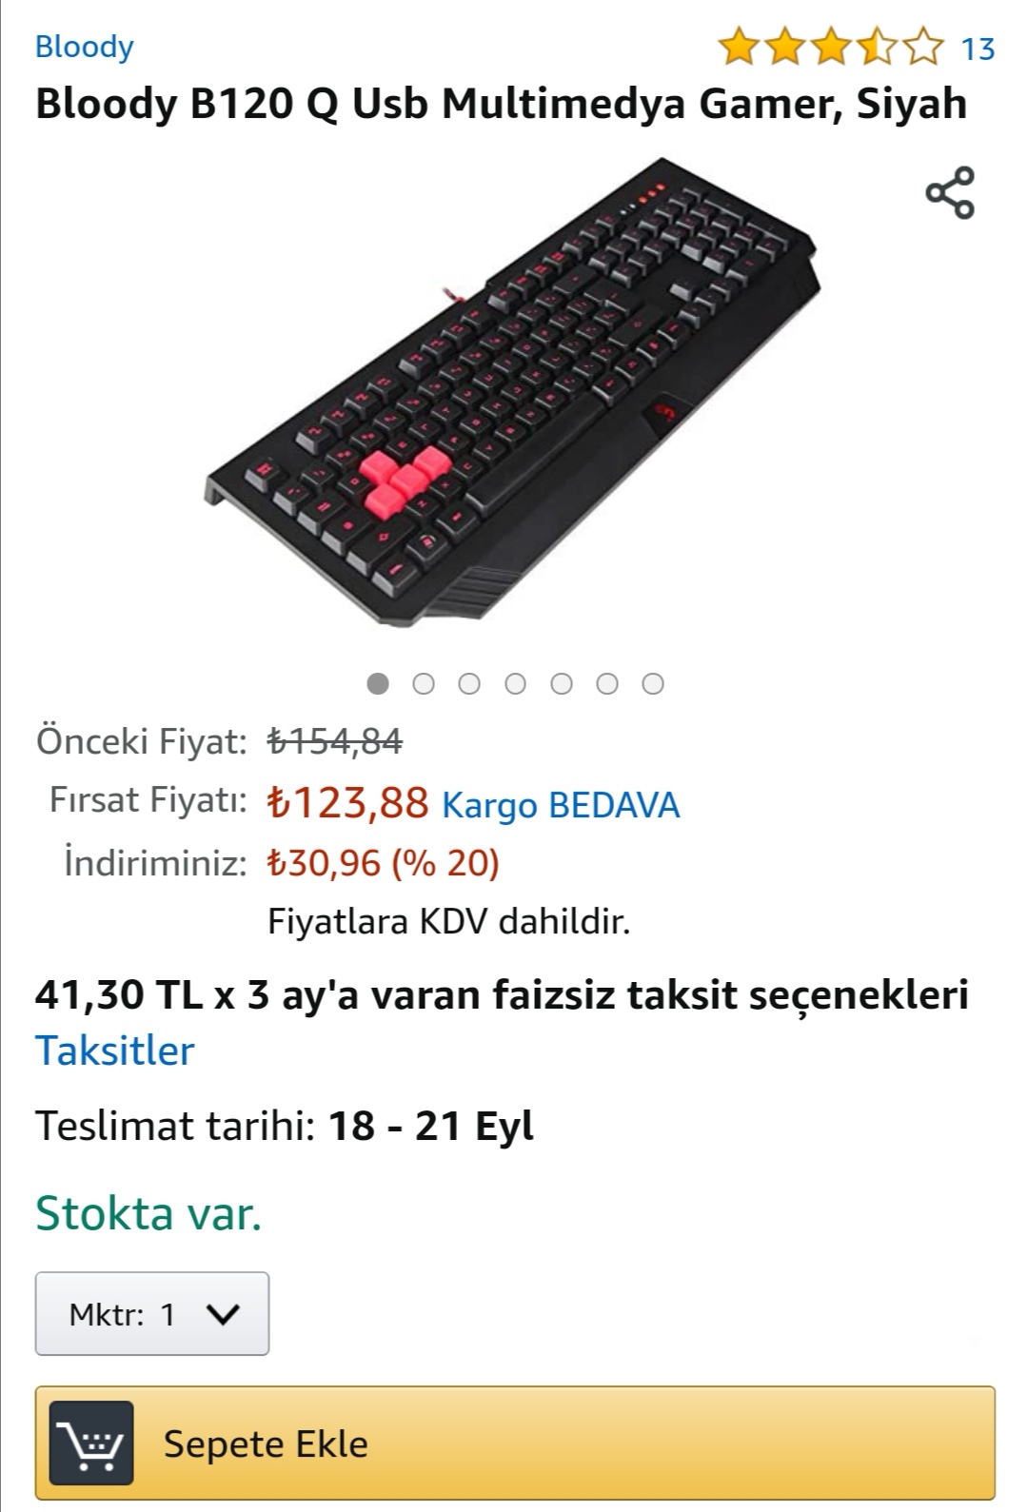This screenshot has height=1512, width=1028.
Task: Open the Taksitler installments link
Action: pos(114,1051)
